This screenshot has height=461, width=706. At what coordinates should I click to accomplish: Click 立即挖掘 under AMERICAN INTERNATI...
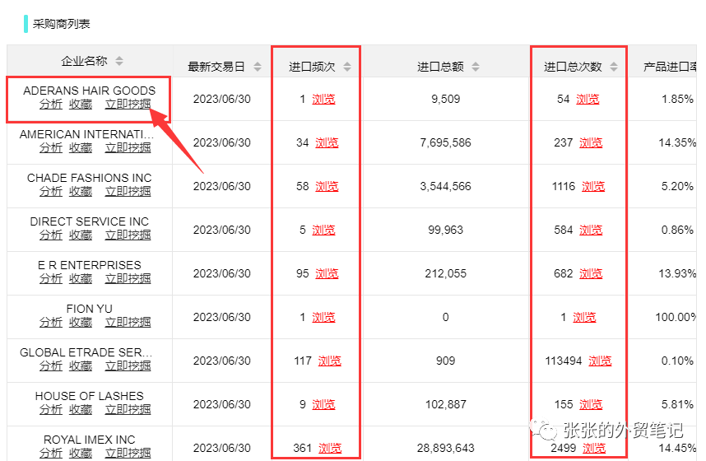(x=128, y=148)
